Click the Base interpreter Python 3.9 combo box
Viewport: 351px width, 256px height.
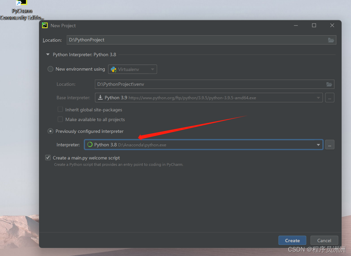coord(209,98)
